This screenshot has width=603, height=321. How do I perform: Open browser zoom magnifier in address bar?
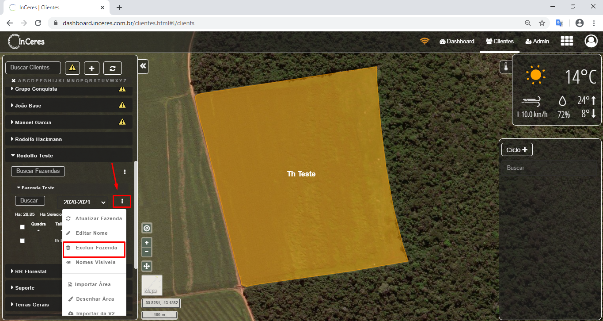pos(528,23)
